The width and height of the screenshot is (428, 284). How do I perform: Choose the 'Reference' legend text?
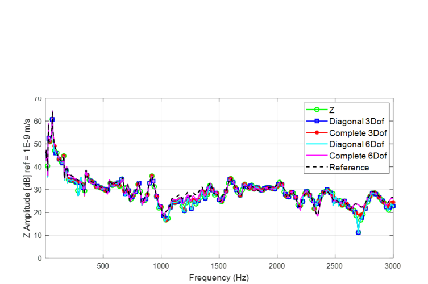coord(349,167)
